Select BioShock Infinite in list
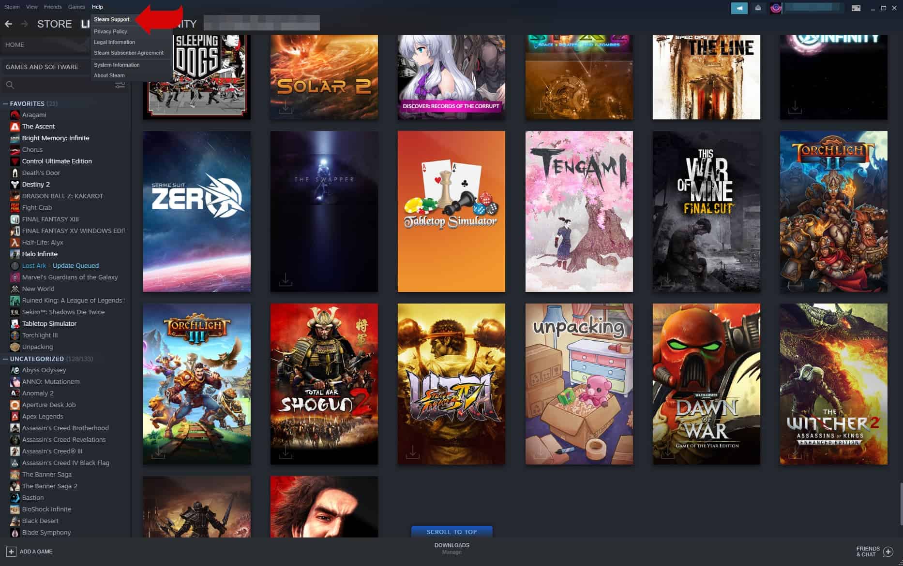Image resolution: width=903 pixels, height=566 pixels. (46, 509)
